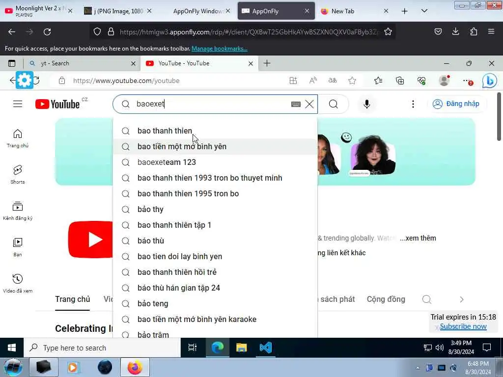
Task: Select suggestion 'bảo thy'
Action: click(215, 209)
